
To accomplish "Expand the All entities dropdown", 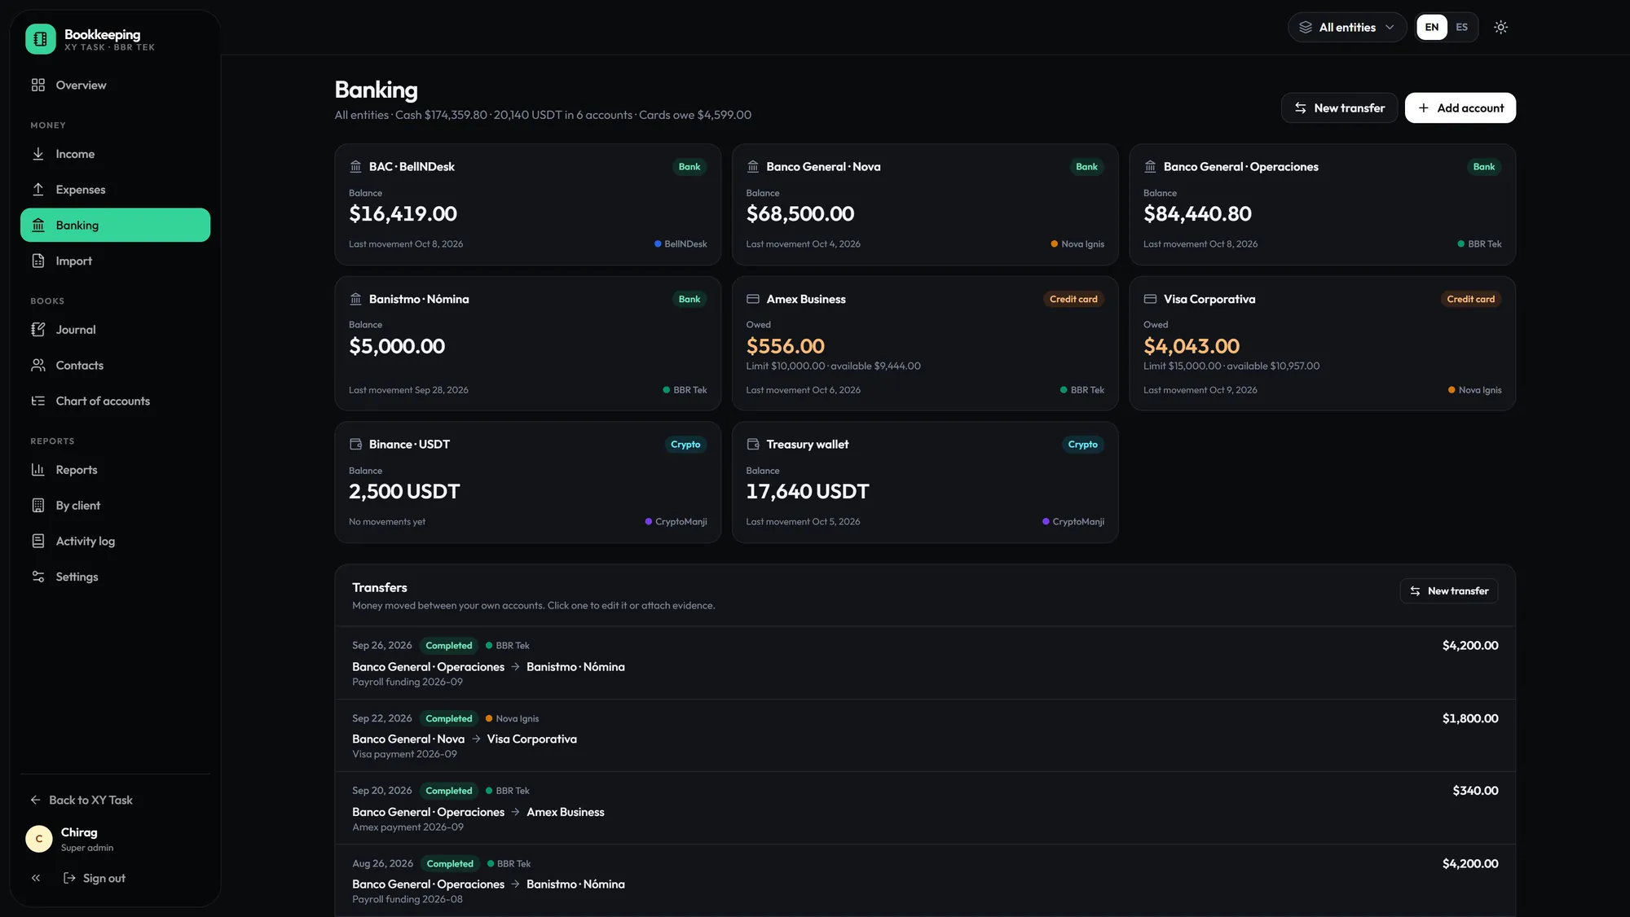I will click(x=1347, y=28).
